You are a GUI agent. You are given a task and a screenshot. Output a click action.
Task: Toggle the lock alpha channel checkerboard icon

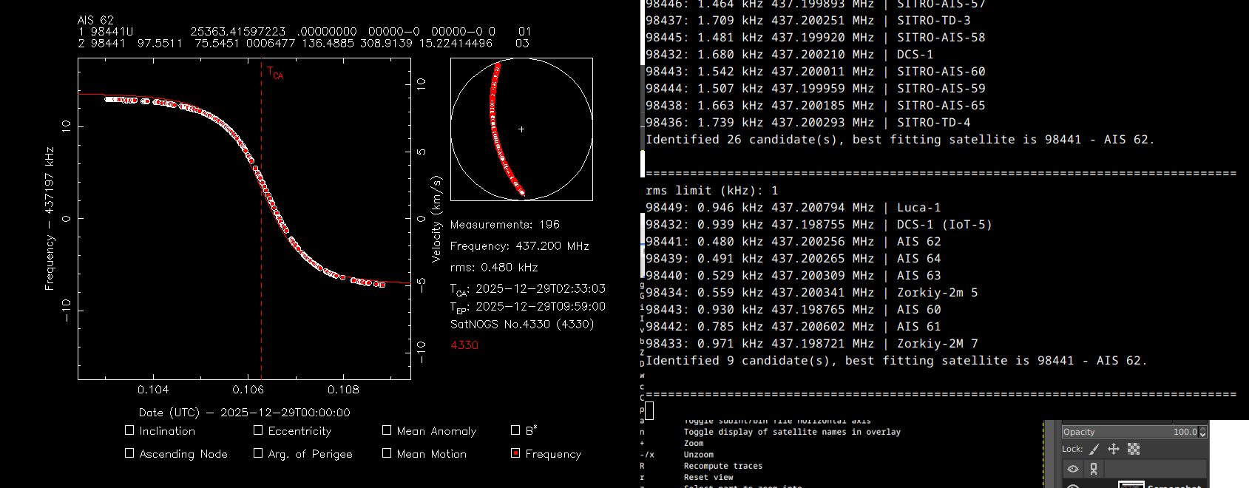(1134, 449)
